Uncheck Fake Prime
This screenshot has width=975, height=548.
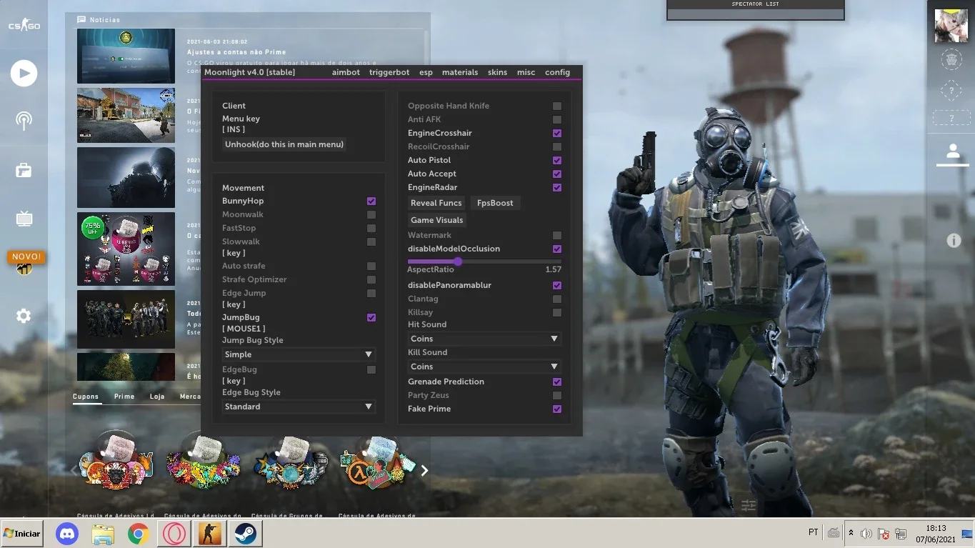pyautogui.click(x=557, y=409)
